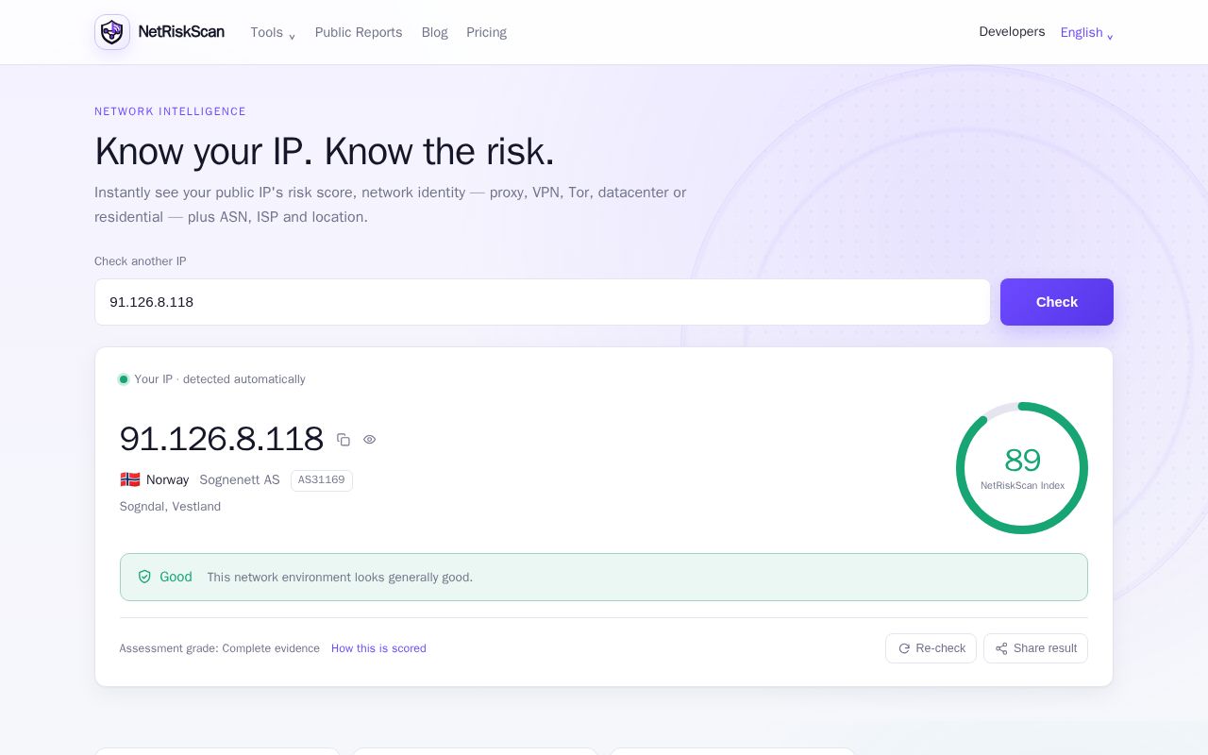The width and height of the screenshot is (1208, 755).
Task: Click Assessment grade: Complete evidence text
Action: pyautogui.click(x=220, y=648)
